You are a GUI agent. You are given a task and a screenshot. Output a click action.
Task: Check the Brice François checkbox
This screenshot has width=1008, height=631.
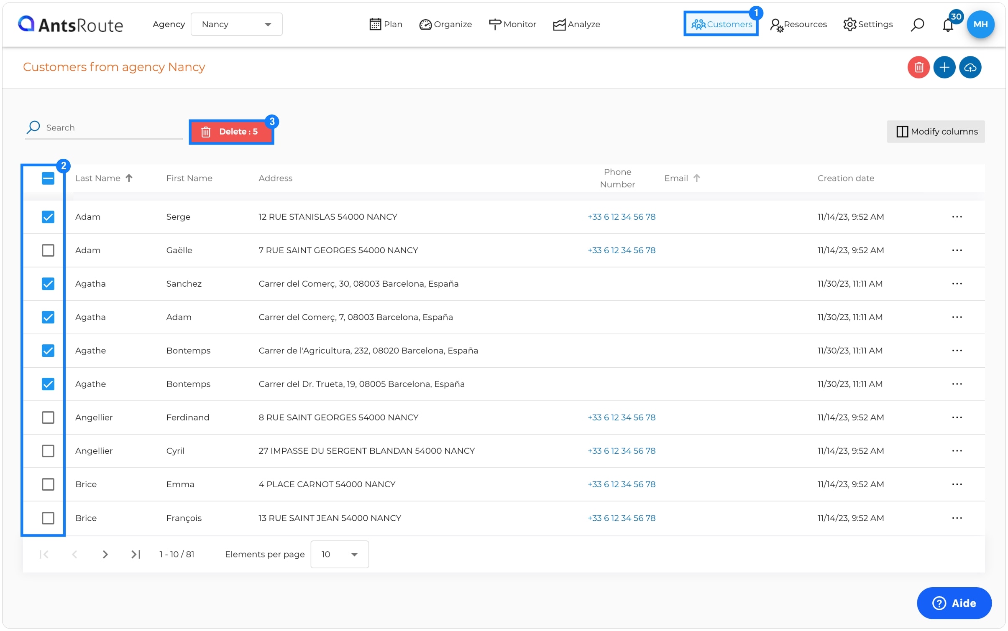(x=48, y=518)
